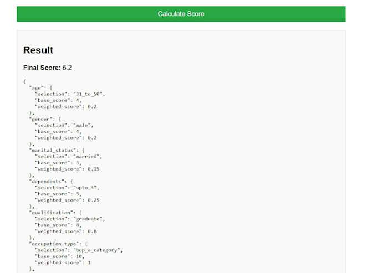Click the base_score 10 line

[x=60, y=256]
